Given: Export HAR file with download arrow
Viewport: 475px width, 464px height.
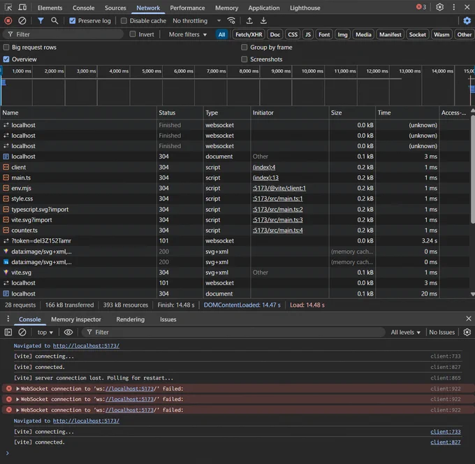Looking at the screenshot, I should tap(263, 20).
